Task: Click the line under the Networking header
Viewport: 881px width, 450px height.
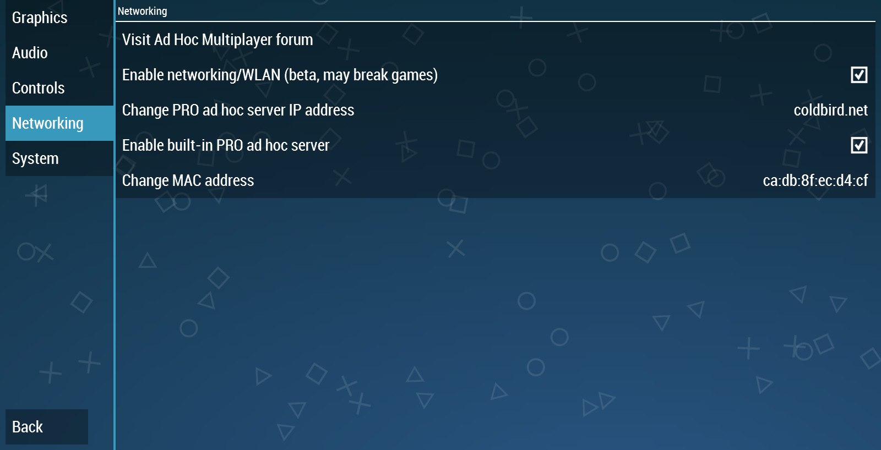Action: (496, 21)
